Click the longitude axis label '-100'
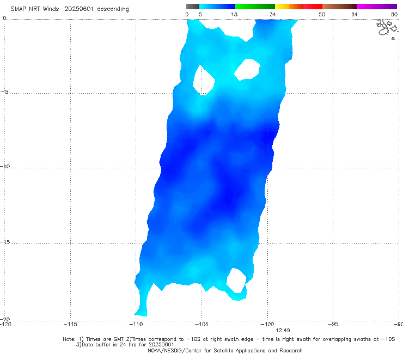Viewport: 403px width, 354px height. 267,324
